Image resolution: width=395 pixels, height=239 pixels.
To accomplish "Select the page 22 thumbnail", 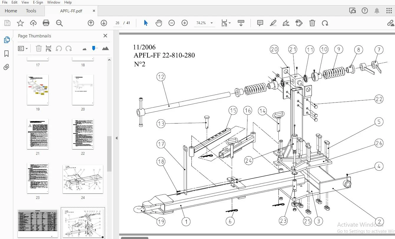I will pos(83,134).
